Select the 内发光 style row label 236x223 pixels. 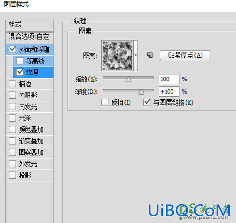click(28, 107)
